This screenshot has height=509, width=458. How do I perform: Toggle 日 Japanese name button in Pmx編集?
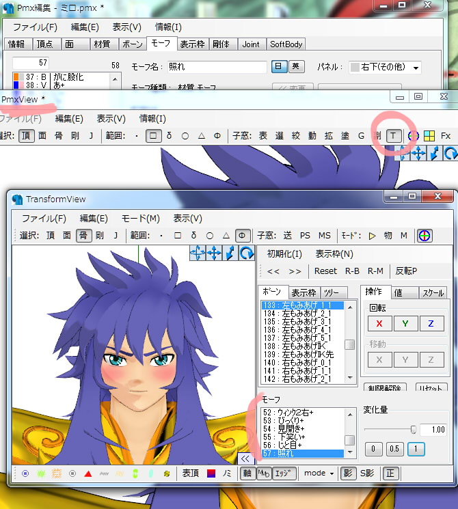pos(279,66)
